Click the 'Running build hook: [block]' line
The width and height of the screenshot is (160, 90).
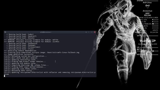tap(20, 38)
